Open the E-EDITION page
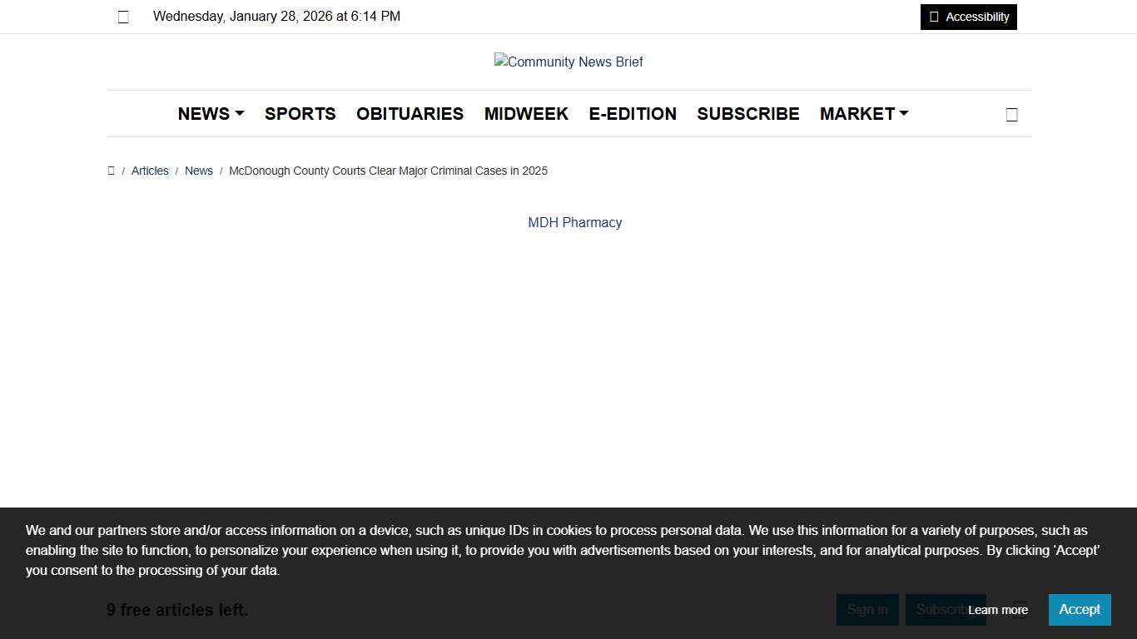The image size is (1137, 639). [633, 114]
